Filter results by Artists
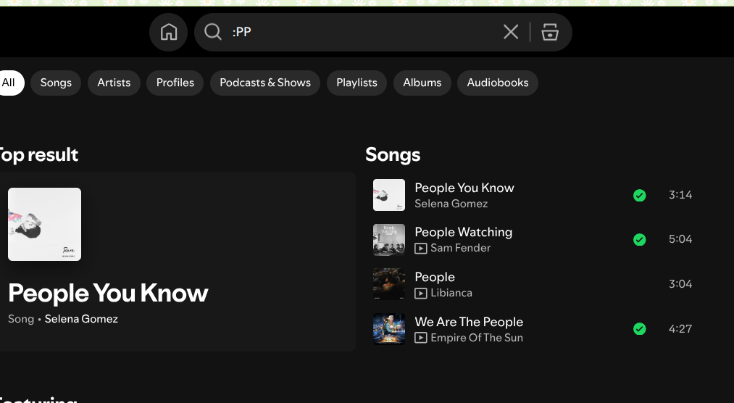This screenshot has height=403, width=734. point(114,83)
